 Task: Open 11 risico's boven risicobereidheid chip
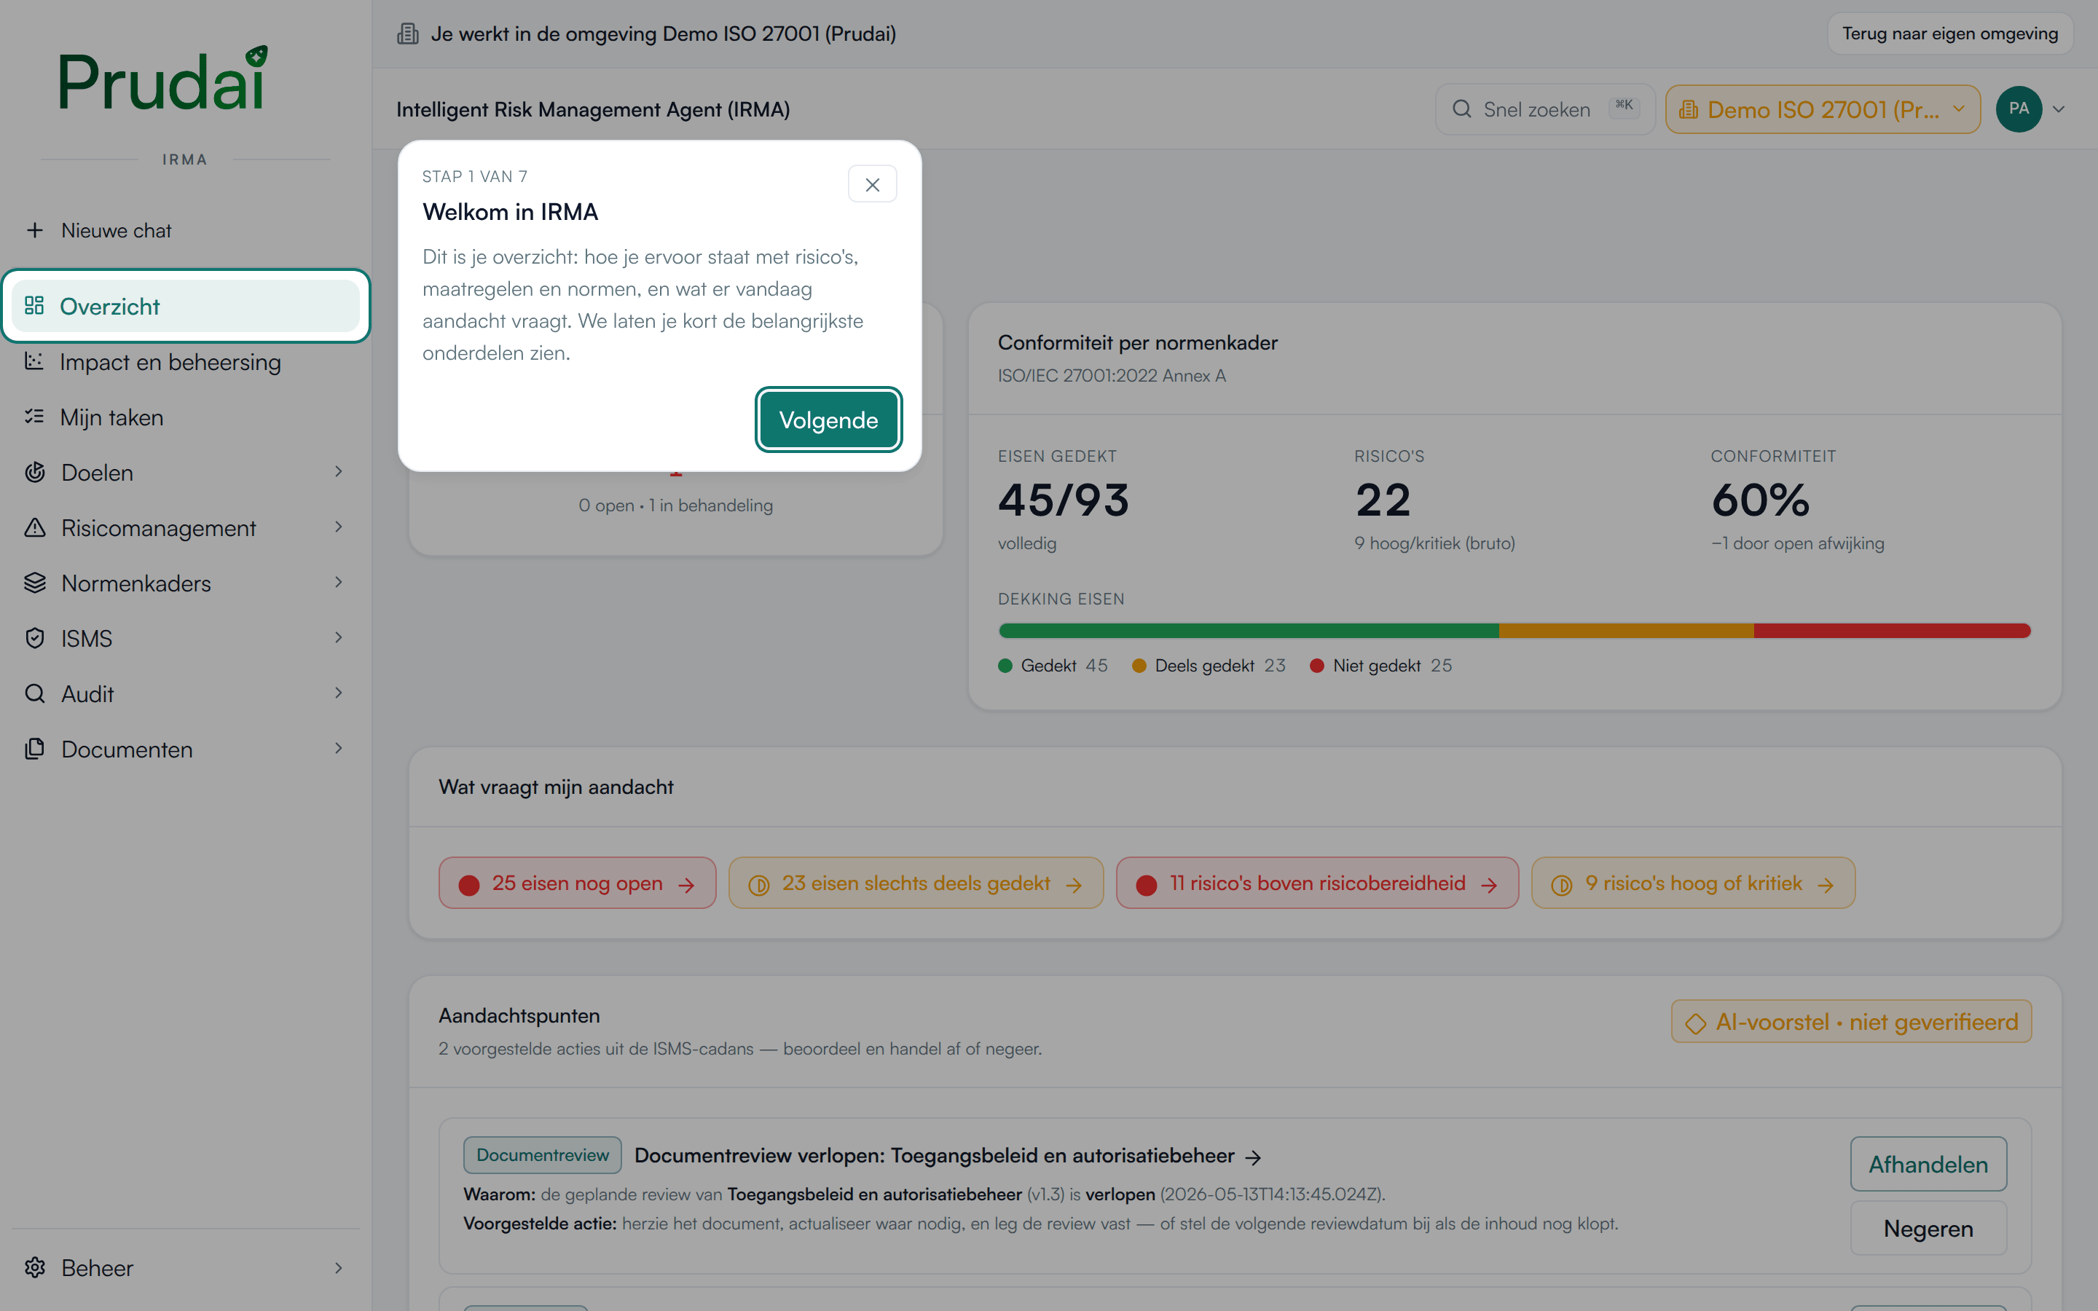(x=1317, y=883)
